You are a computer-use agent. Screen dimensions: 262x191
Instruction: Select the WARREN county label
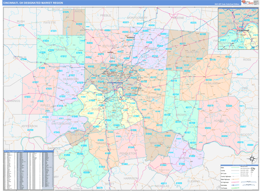click(151, 49)
